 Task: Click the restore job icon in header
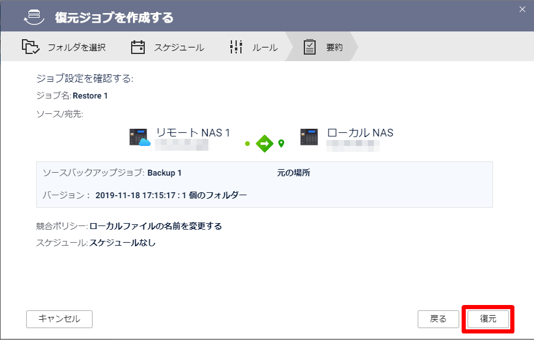34,17
